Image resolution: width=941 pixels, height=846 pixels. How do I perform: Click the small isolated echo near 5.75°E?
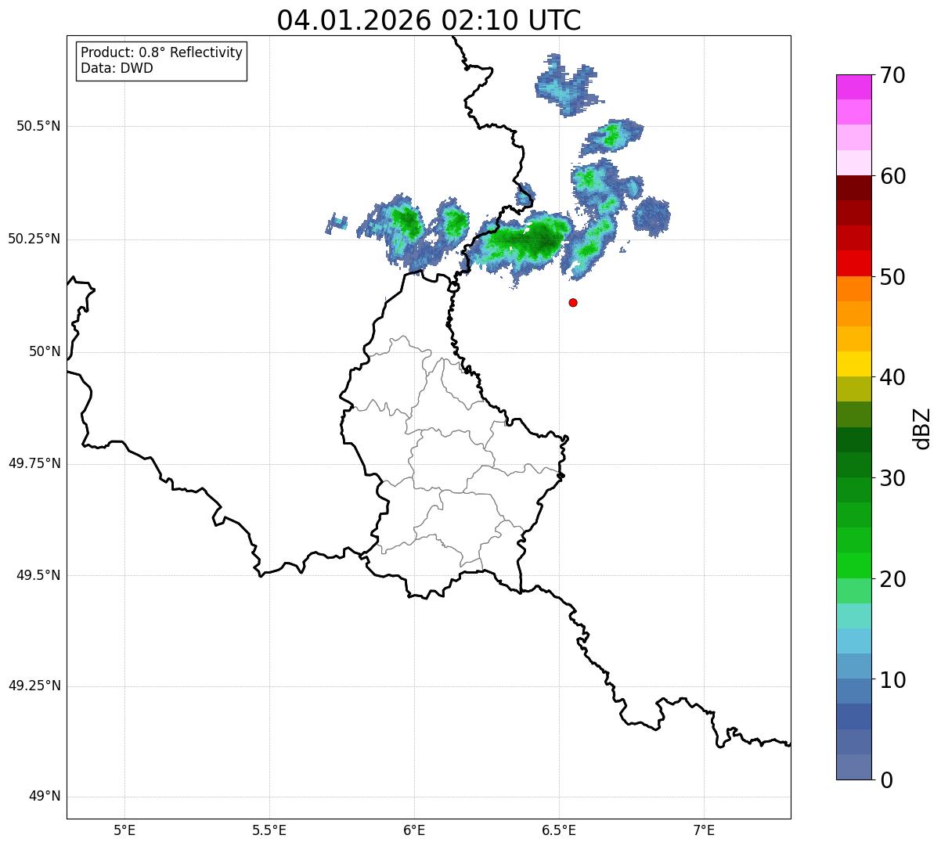point(337,223)
